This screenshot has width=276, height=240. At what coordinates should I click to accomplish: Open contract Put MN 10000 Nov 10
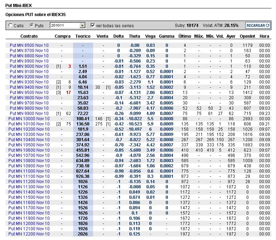pyautogui.click(x=29, y=119)
